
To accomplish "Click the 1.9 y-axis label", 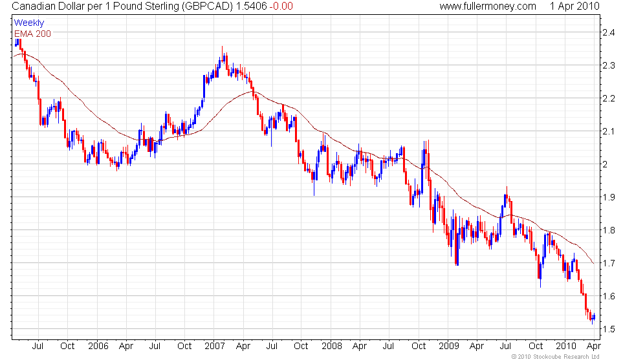I will coord(609,197).
